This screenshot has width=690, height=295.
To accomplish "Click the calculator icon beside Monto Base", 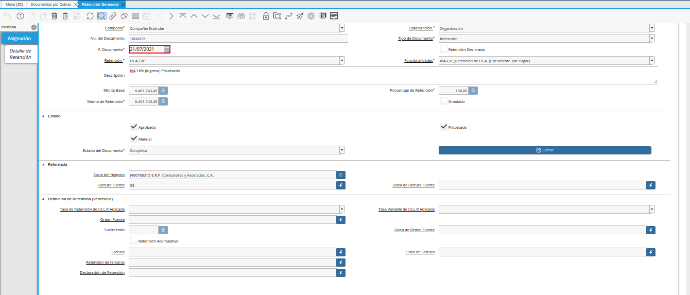I will 163,91.
